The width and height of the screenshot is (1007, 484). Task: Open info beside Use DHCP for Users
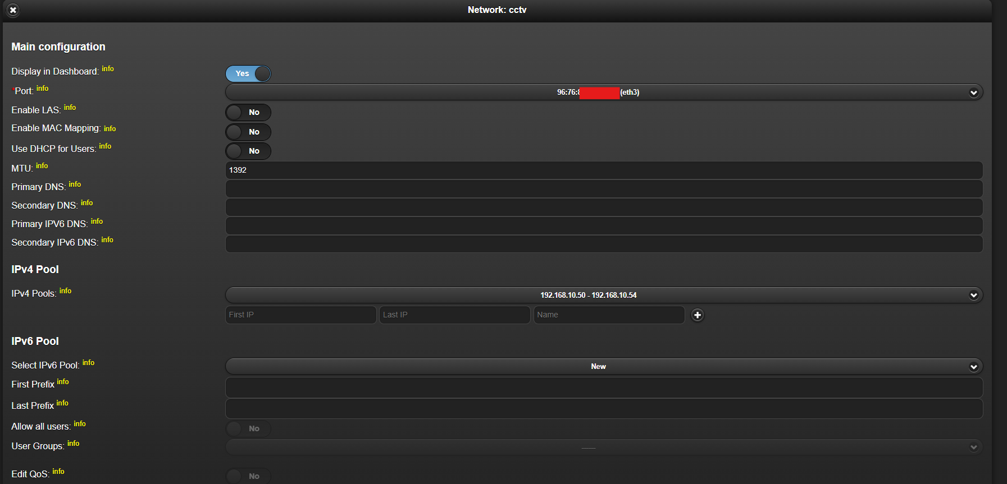105,146
